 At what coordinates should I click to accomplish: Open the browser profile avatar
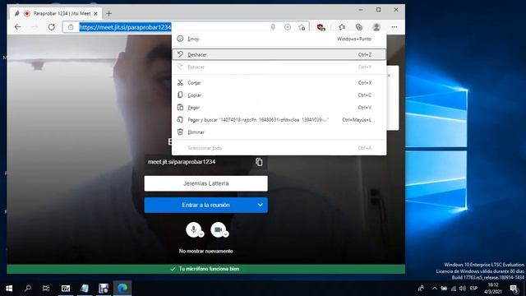(376, 27)
